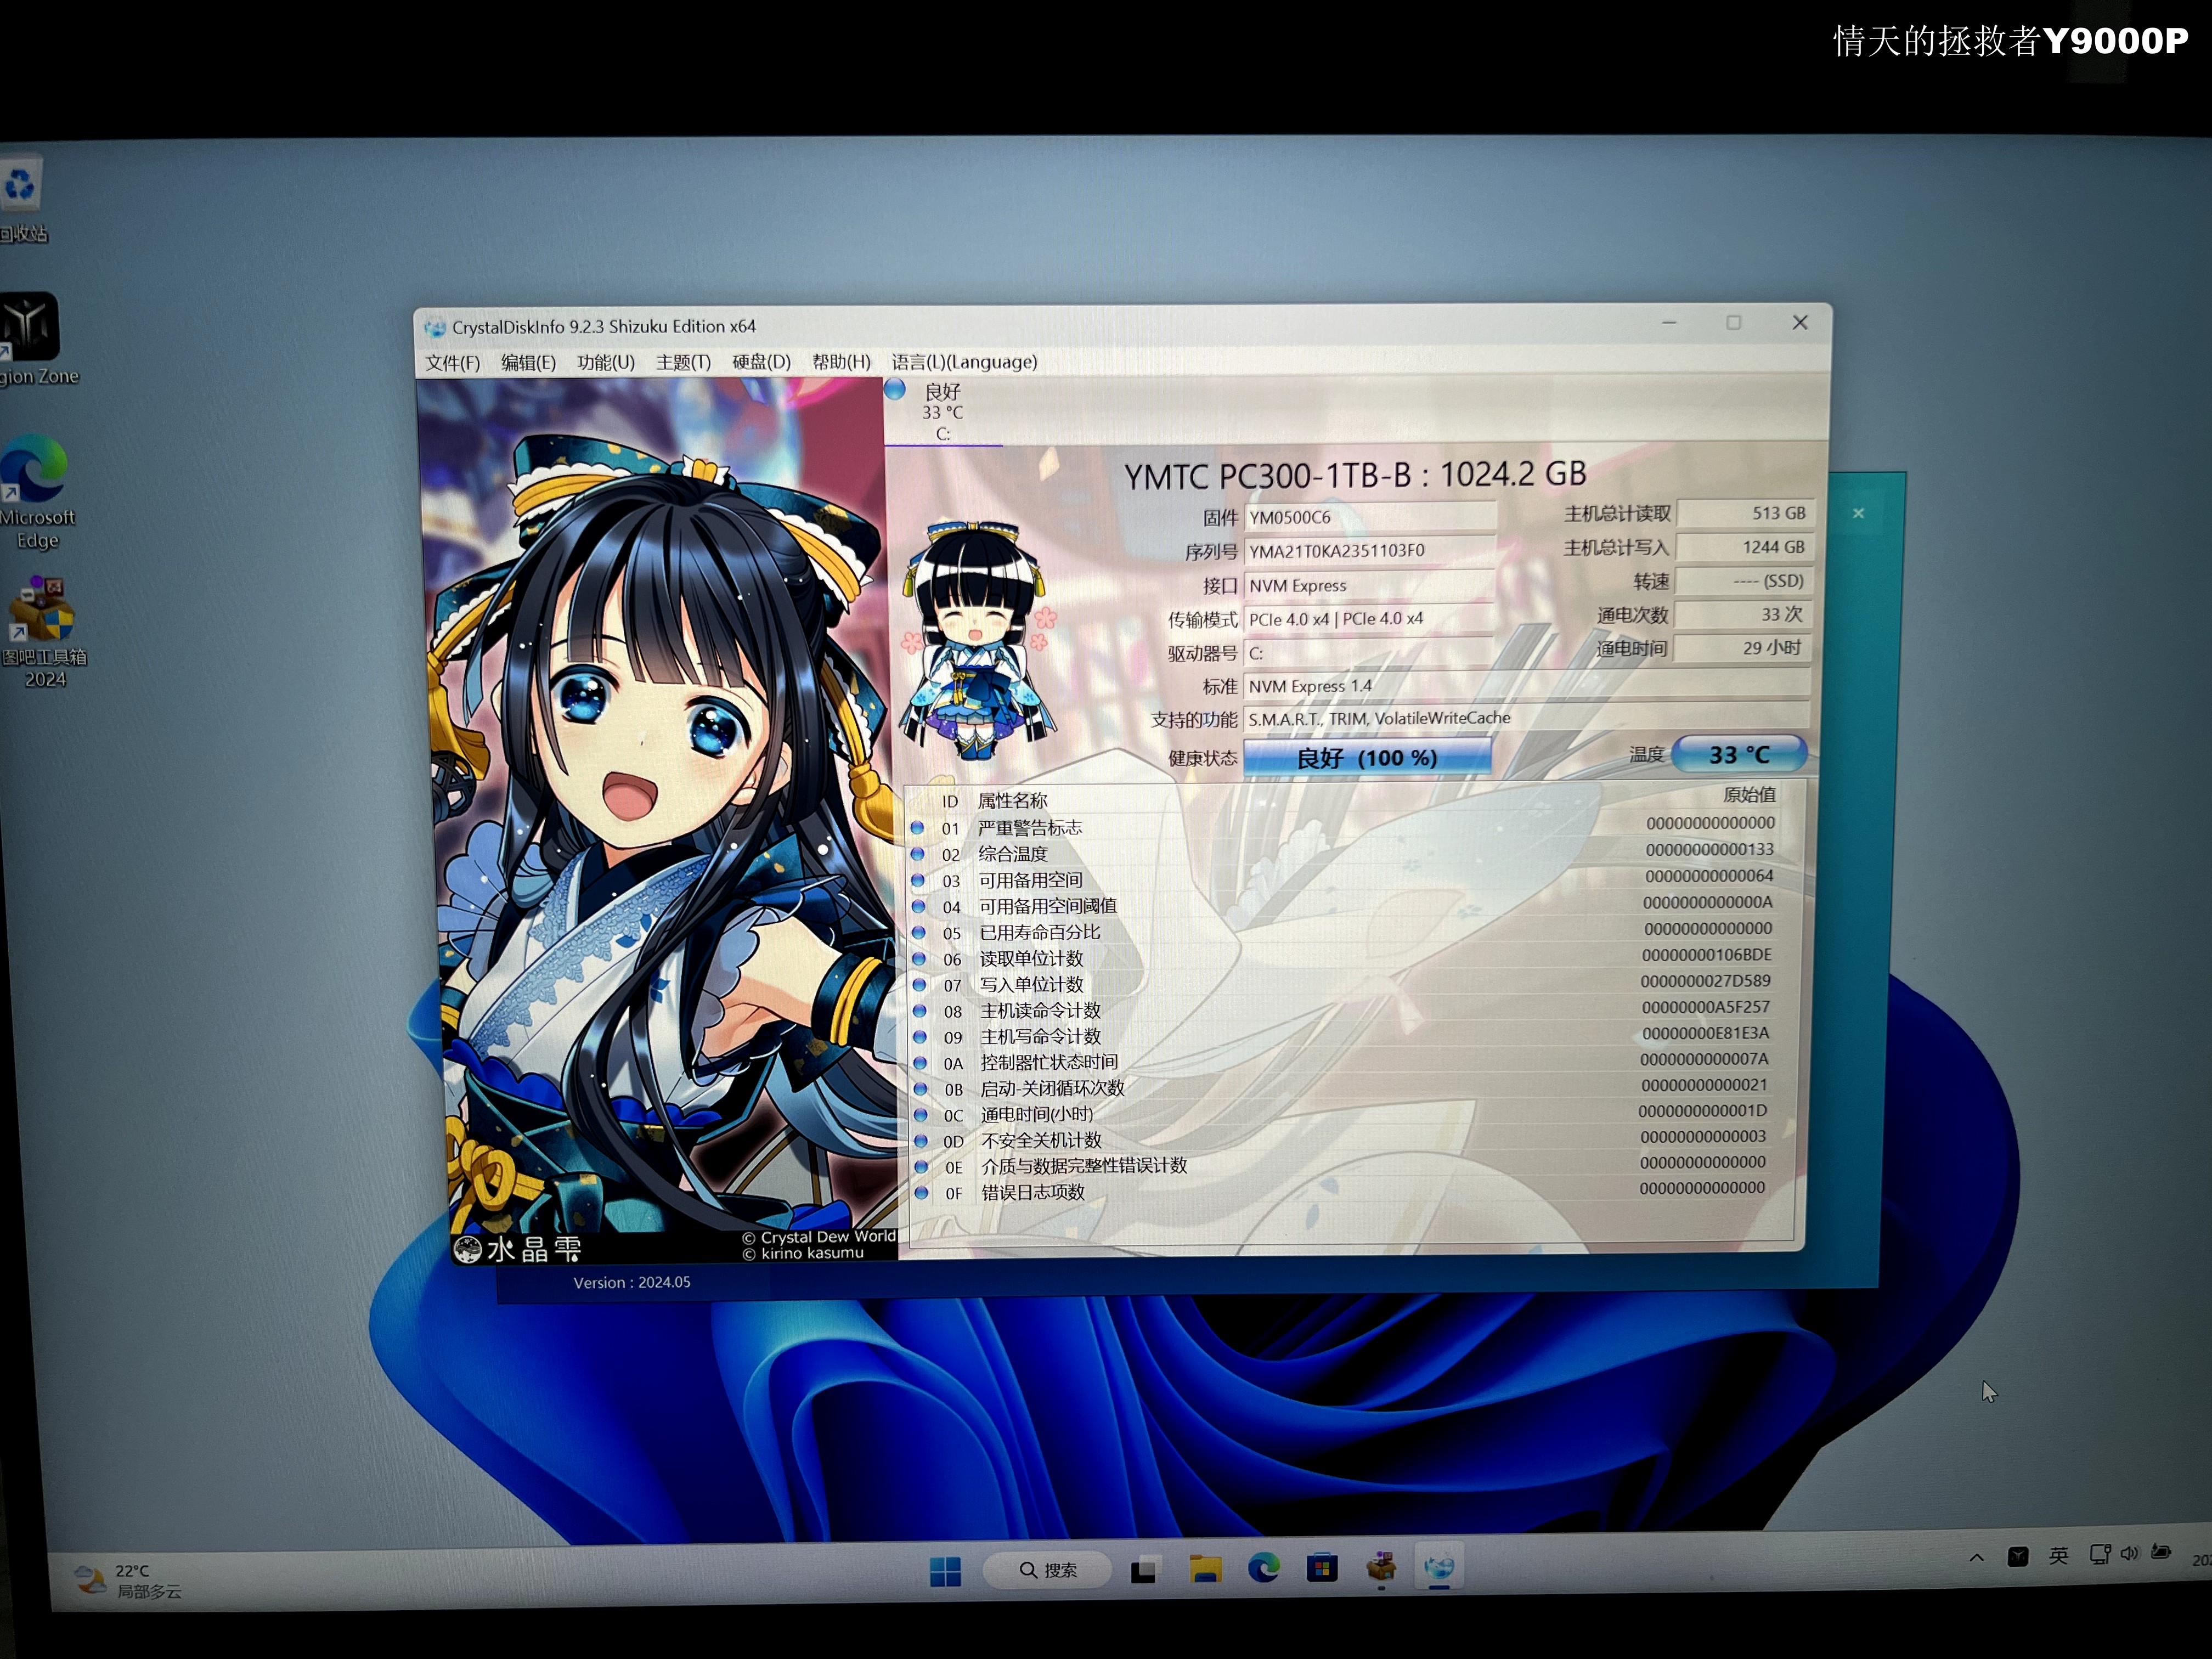Click the interface field NVM Express
The image size is (2212, 1659).
point(1370,585)
